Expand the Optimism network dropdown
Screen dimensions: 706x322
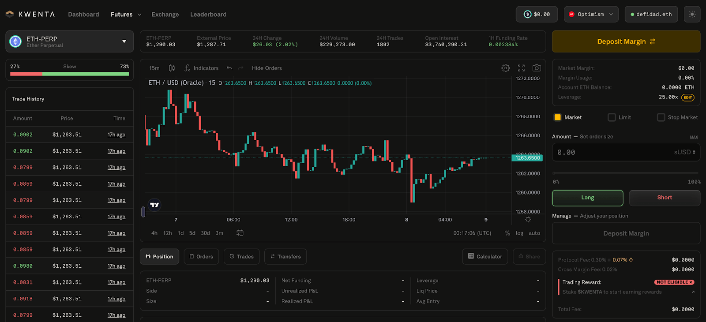tap(591, 14)
